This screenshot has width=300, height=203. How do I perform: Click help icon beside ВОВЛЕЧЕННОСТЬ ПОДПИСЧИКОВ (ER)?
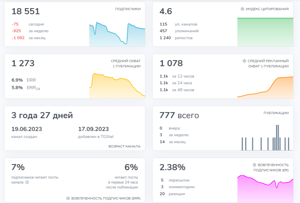coord(254,165)
